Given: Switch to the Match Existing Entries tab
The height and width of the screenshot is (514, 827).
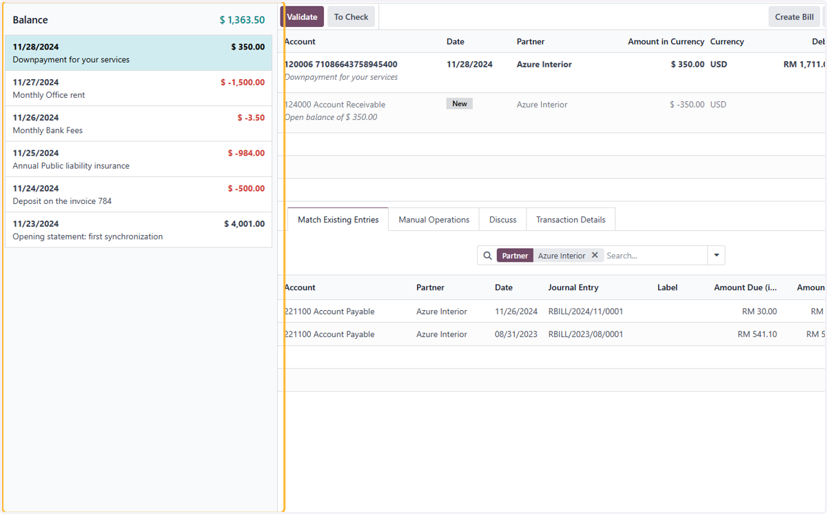Looking at the screenshot, I should (338, 219).
